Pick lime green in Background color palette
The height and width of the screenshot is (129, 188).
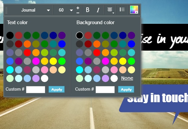pyautogui.click(x=114, y=53)
